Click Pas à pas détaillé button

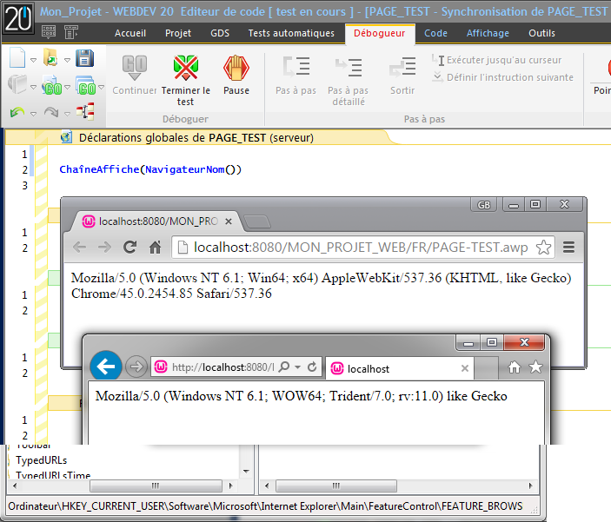tap(348, 80)
